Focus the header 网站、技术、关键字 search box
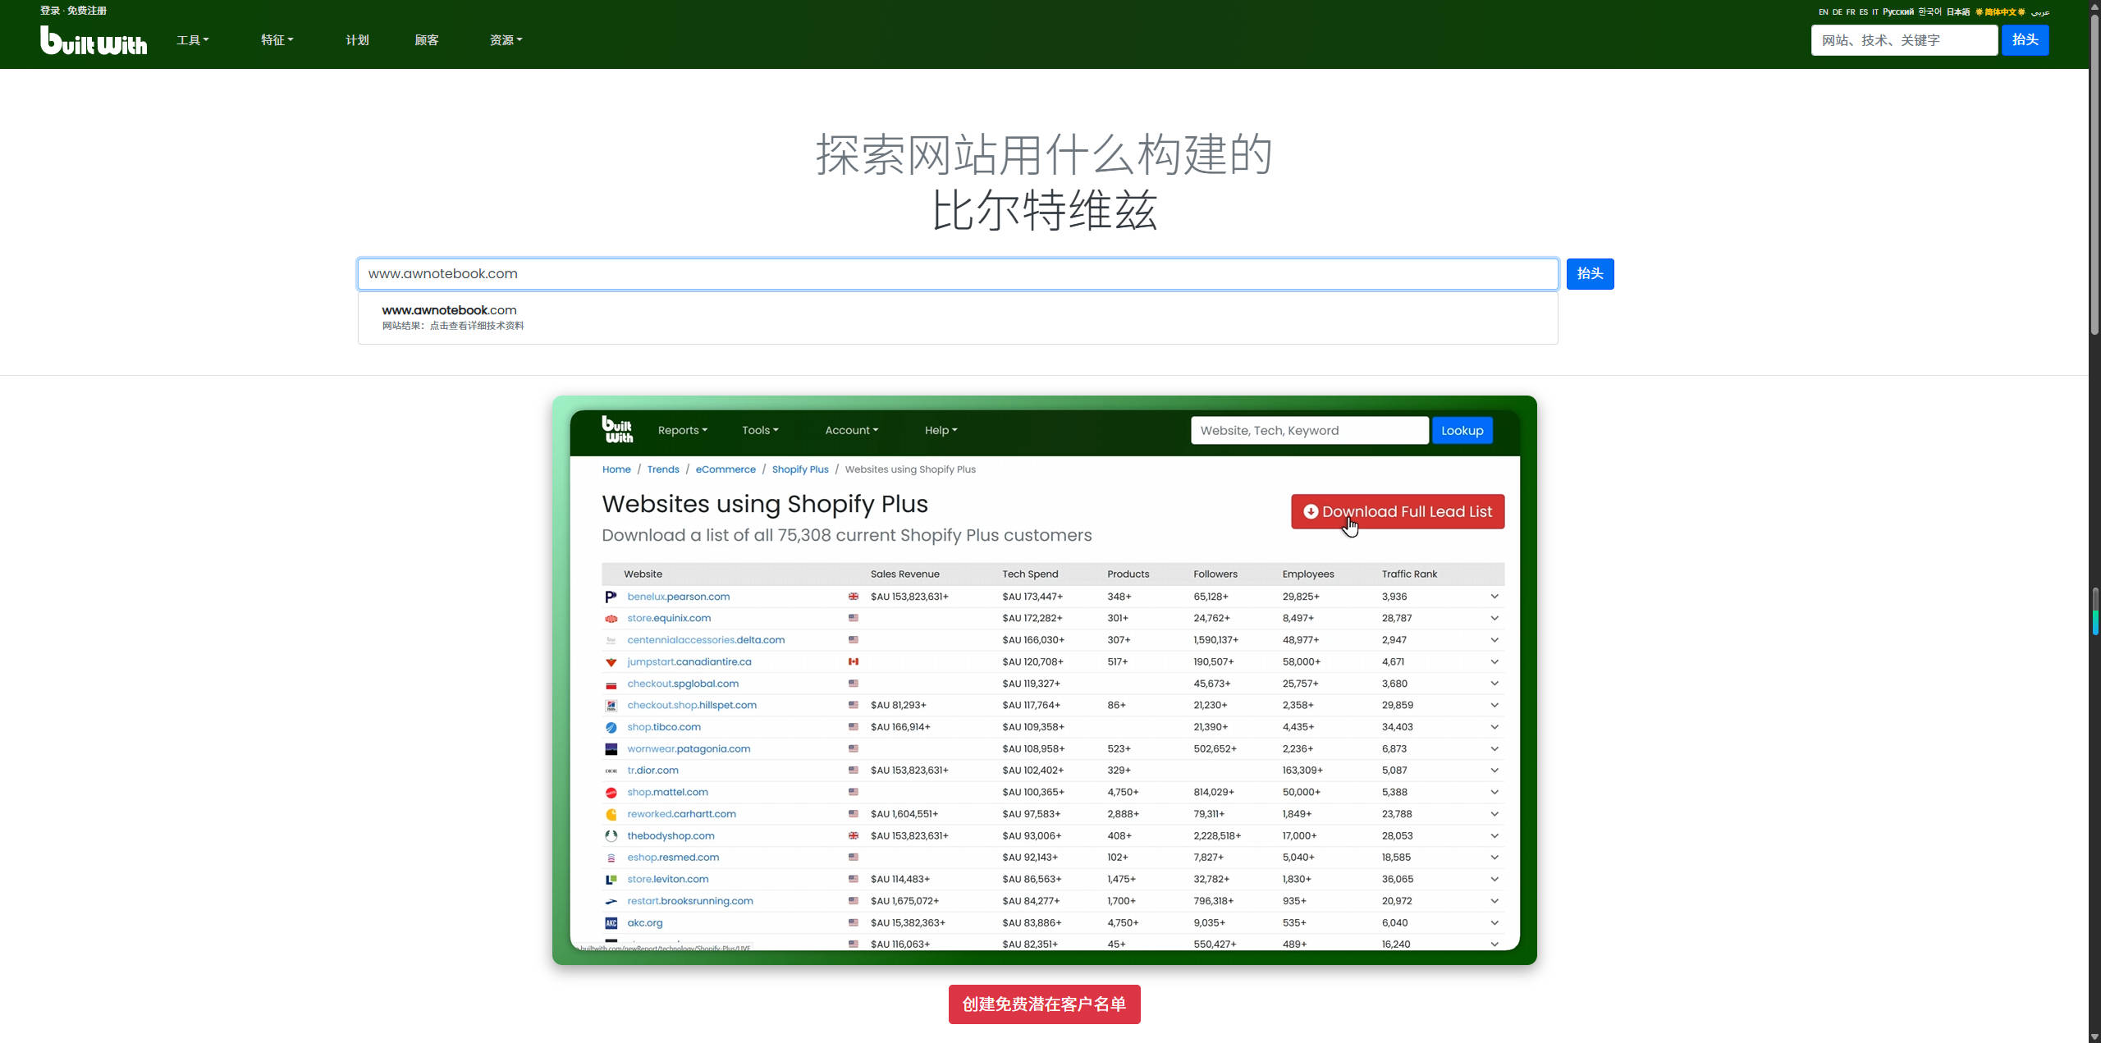 click(x=1904, y=40)
